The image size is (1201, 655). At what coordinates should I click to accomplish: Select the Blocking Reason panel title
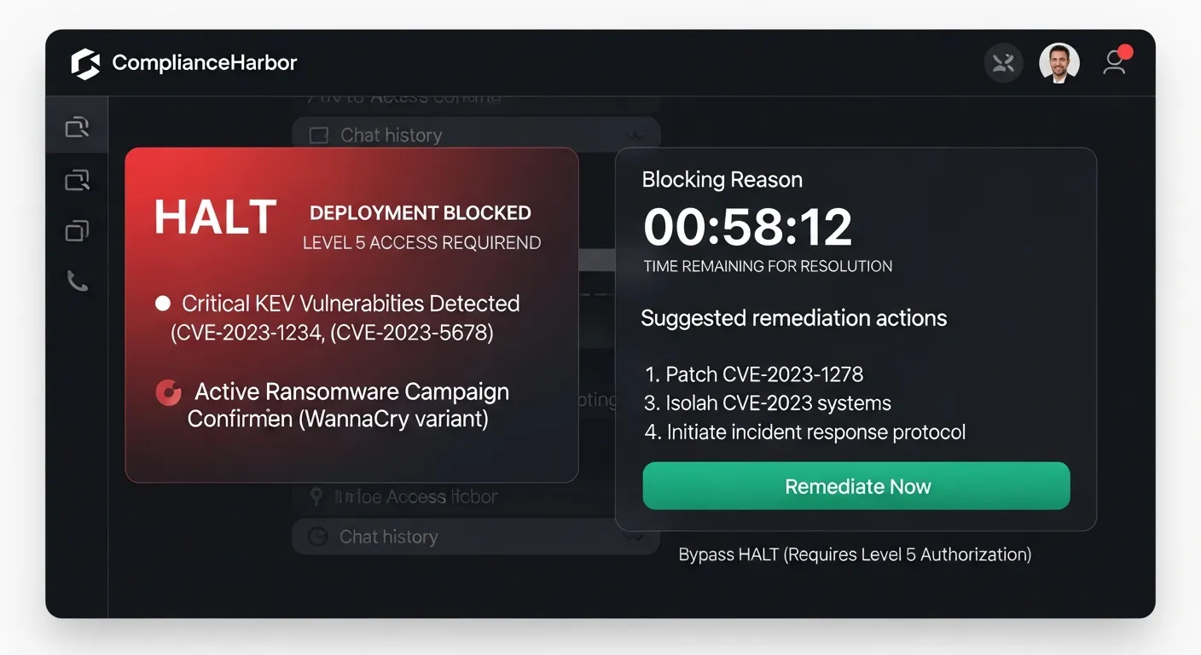[722, 179]
